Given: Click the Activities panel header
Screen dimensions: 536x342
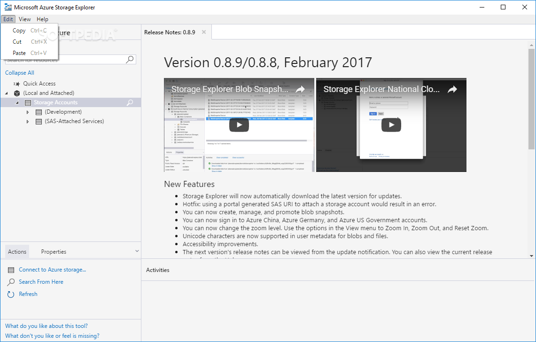Looking at the screenshot, I should (x=157, y=270).
